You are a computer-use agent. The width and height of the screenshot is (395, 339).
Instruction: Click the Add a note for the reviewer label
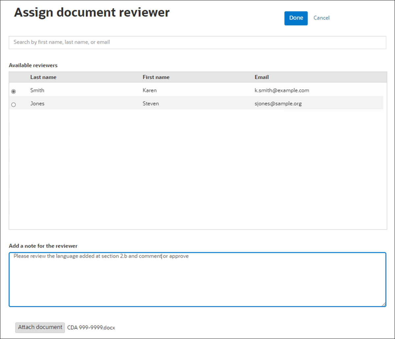click(x=43, y=246)
